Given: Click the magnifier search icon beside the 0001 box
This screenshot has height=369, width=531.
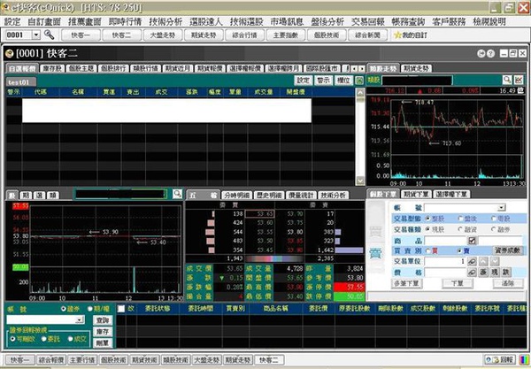Looking at the screenshot, I should [x=49, y=35].
